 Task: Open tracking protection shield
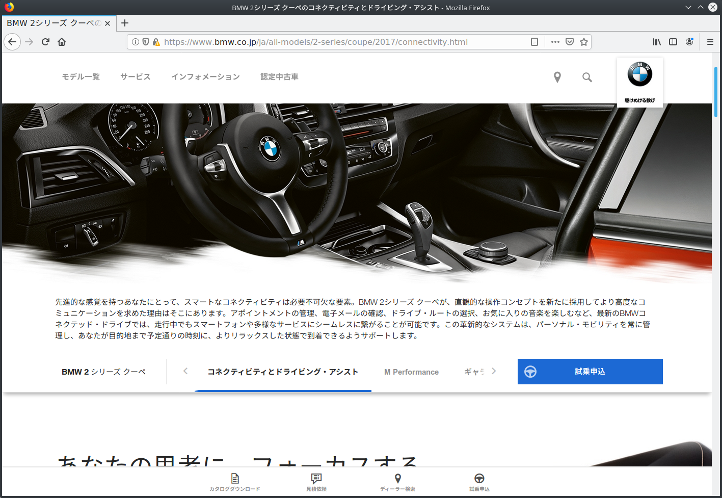point(146,42)
